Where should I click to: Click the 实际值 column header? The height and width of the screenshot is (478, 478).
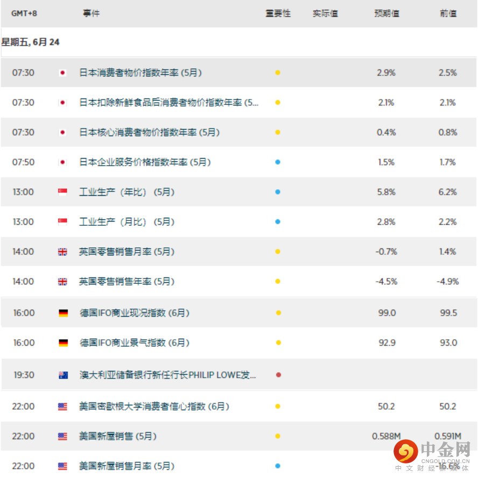click(x=325, y=13)
